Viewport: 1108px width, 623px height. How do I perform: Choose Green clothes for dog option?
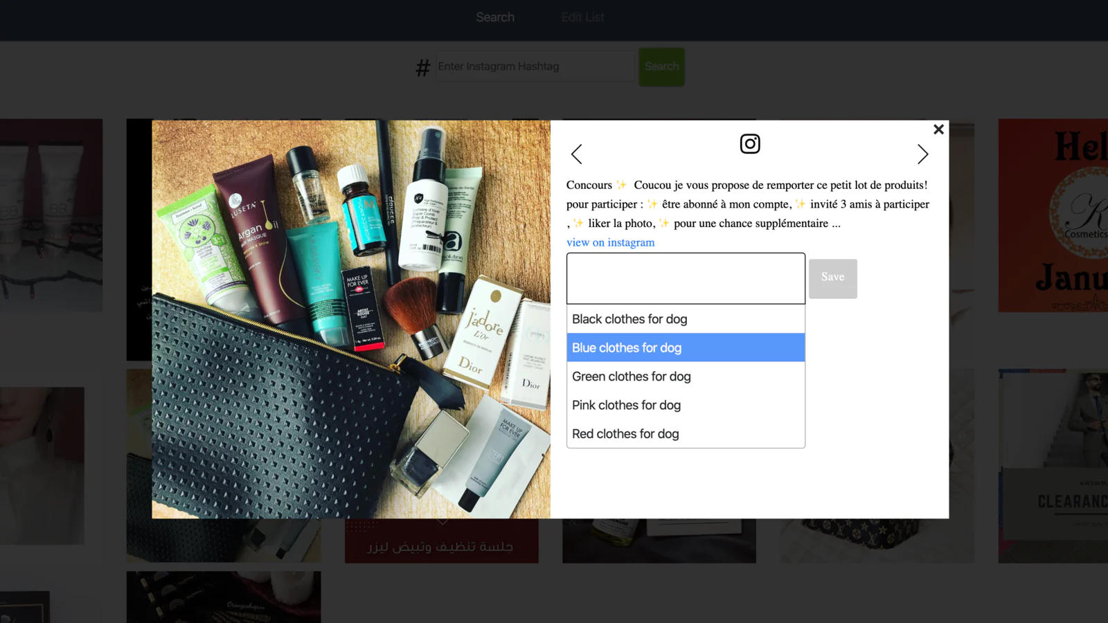[x=686, y=377]
